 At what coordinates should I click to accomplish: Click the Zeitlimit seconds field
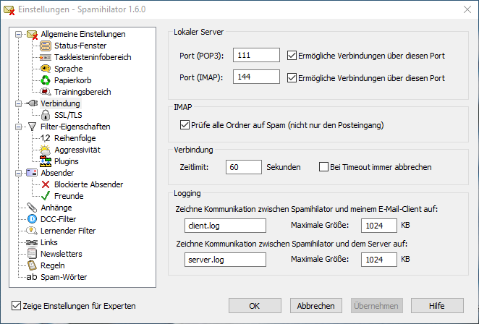[243, 167]
